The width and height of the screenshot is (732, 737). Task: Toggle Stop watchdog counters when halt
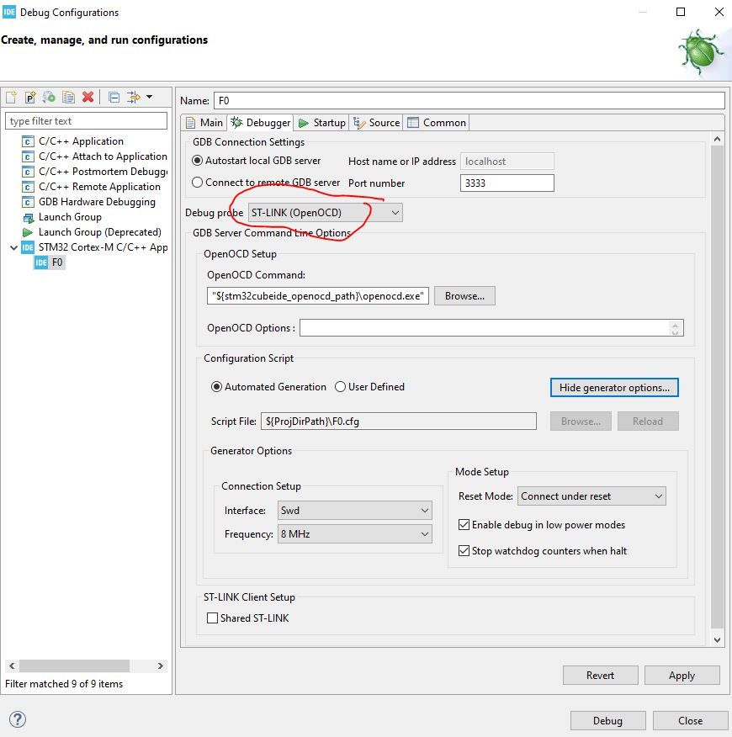543,550
